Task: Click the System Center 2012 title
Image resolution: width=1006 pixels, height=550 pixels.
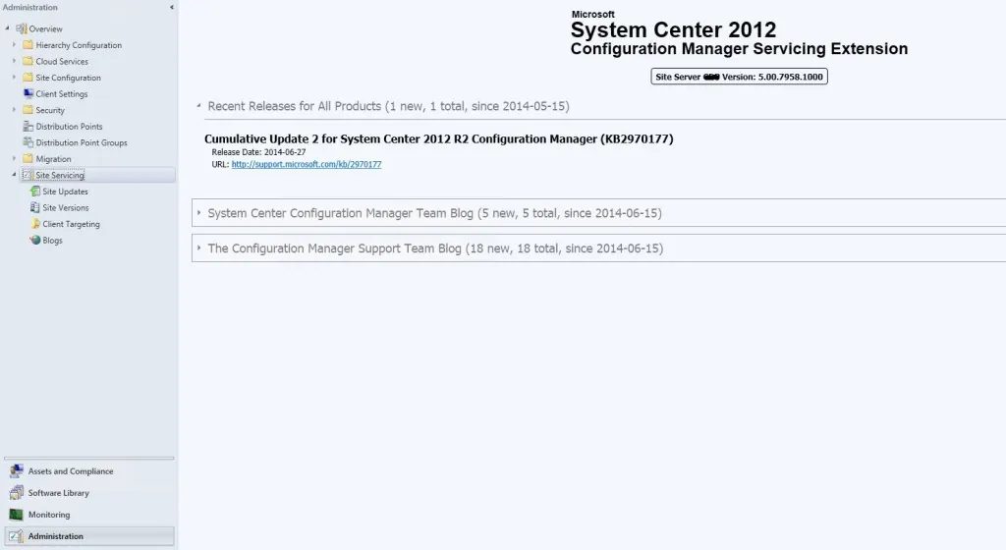Action: tap(673, 29)
